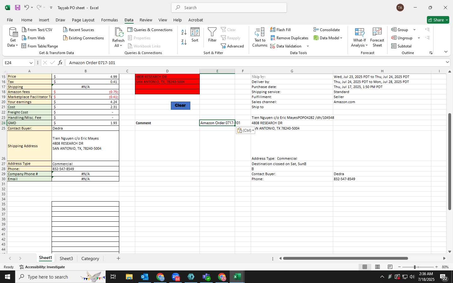Click the vertical scrollbar thumb
The width and height of the screenshot is (453, 283).
[x=450, y=162]
